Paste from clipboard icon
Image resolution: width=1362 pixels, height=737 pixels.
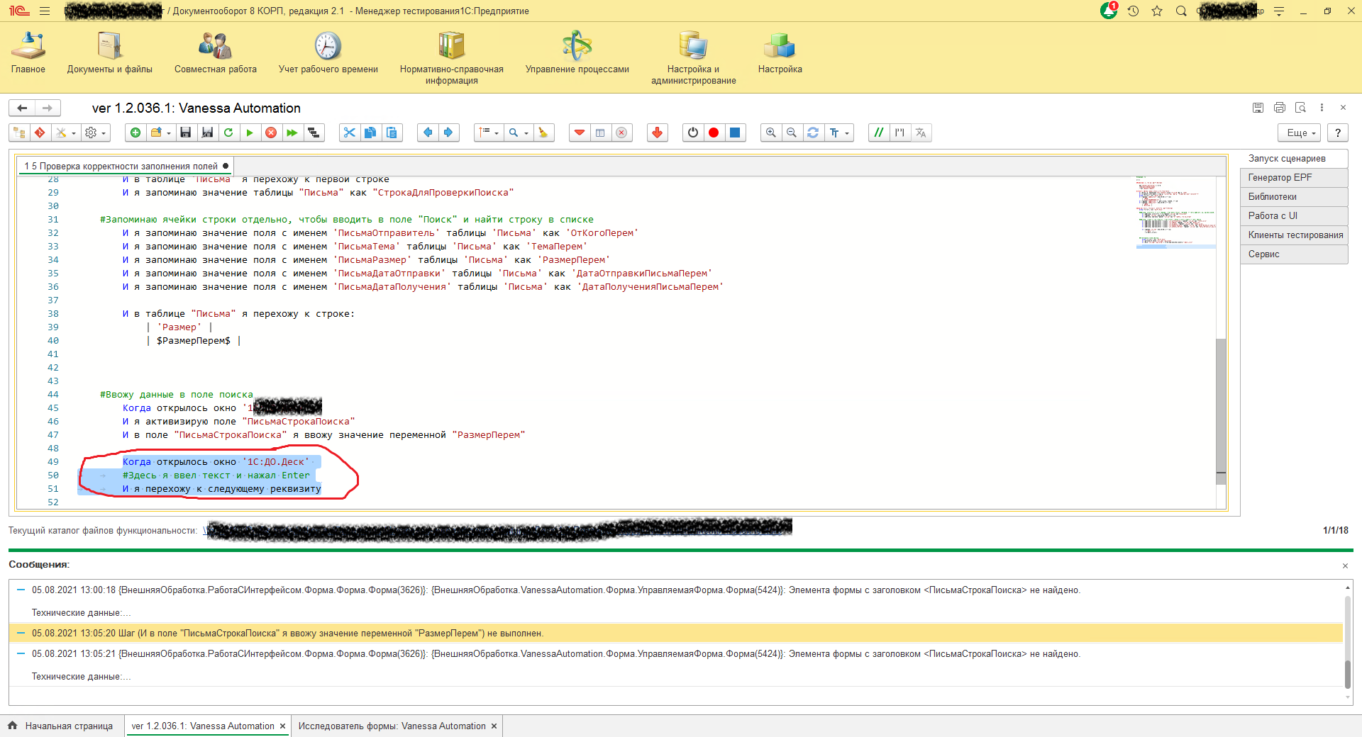392,133
